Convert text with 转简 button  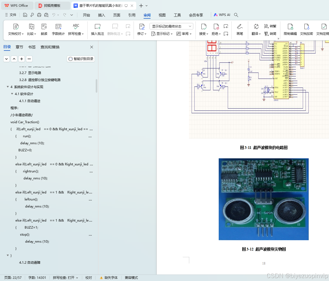(270, 34)
